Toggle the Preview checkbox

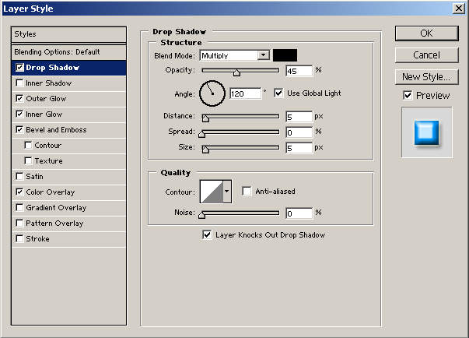pos(408,96)
